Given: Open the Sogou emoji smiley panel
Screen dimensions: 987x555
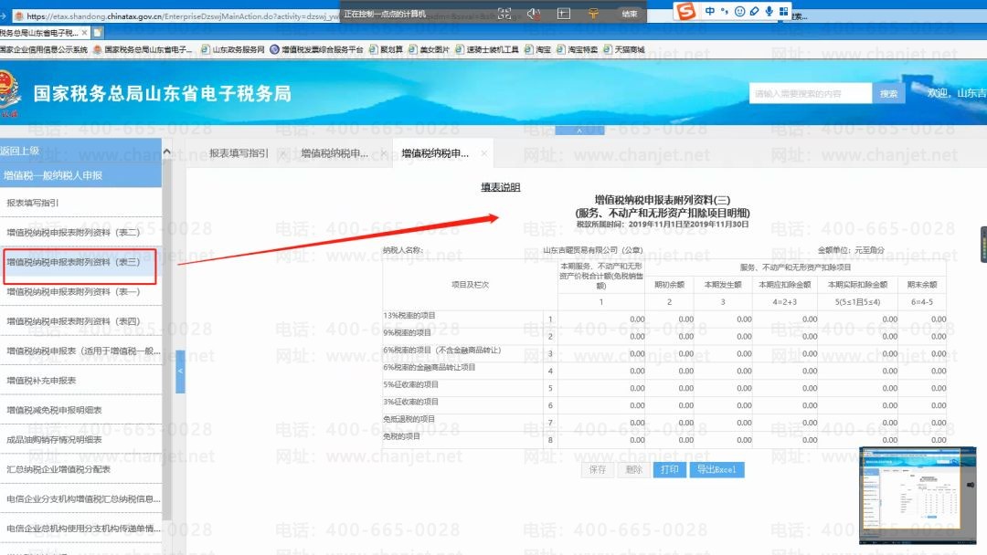Looking at the screenshot, I should pyautogui.click(x=739, y=11).
